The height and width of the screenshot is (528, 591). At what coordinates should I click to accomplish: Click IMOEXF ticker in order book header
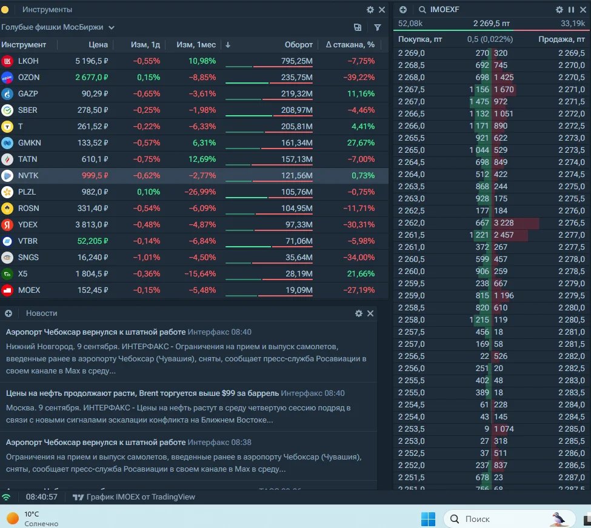445,10
